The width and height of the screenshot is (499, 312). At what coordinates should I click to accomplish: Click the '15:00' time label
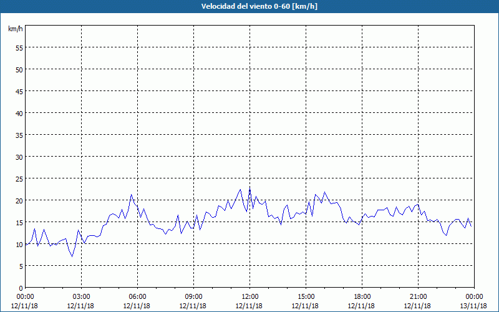coord(306,297)
